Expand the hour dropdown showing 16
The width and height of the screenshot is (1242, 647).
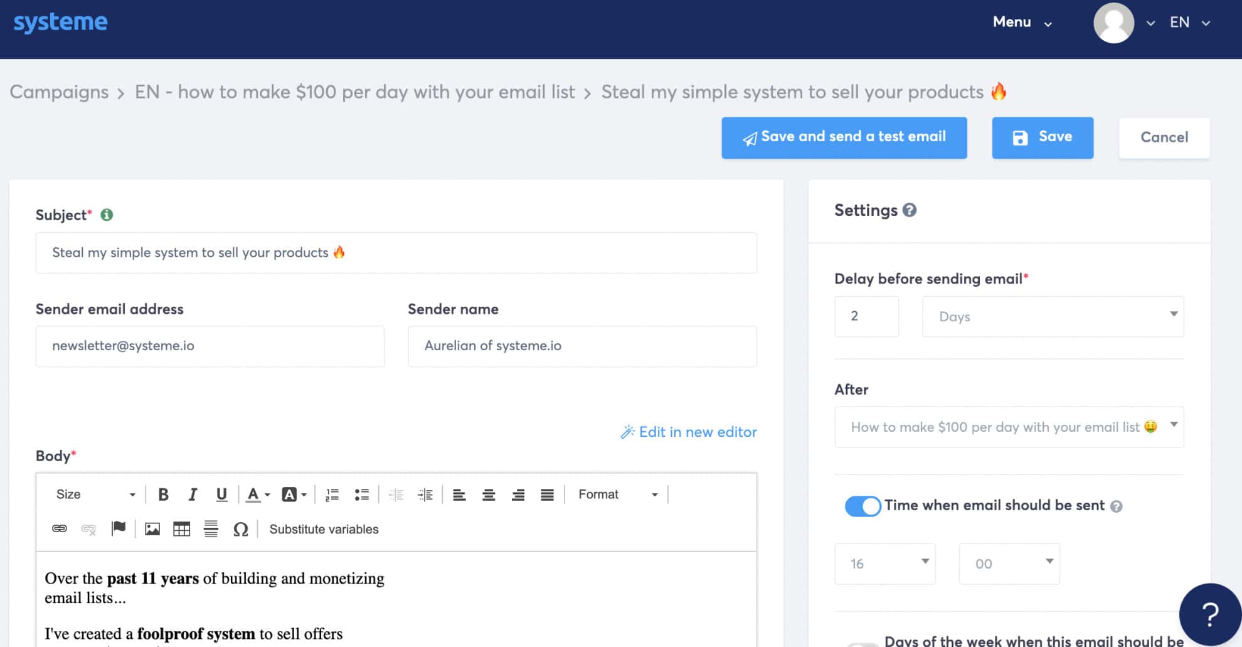point(884,564)
